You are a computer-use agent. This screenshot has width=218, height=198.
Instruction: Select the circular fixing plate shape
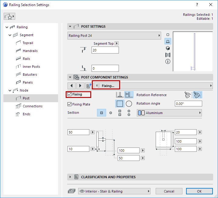click(x=129, y=104)
